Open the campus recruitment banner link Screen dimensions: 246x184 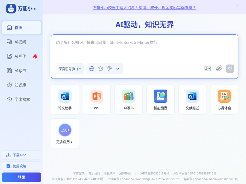(x=145, y=8)
